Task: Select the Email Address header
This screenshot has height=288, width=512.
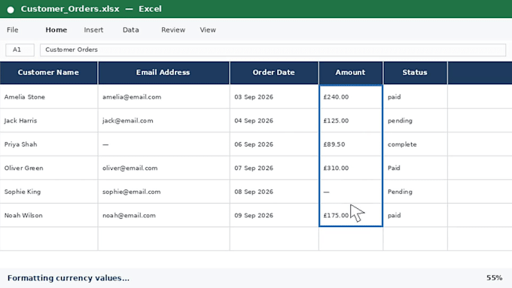Action: 163,72
